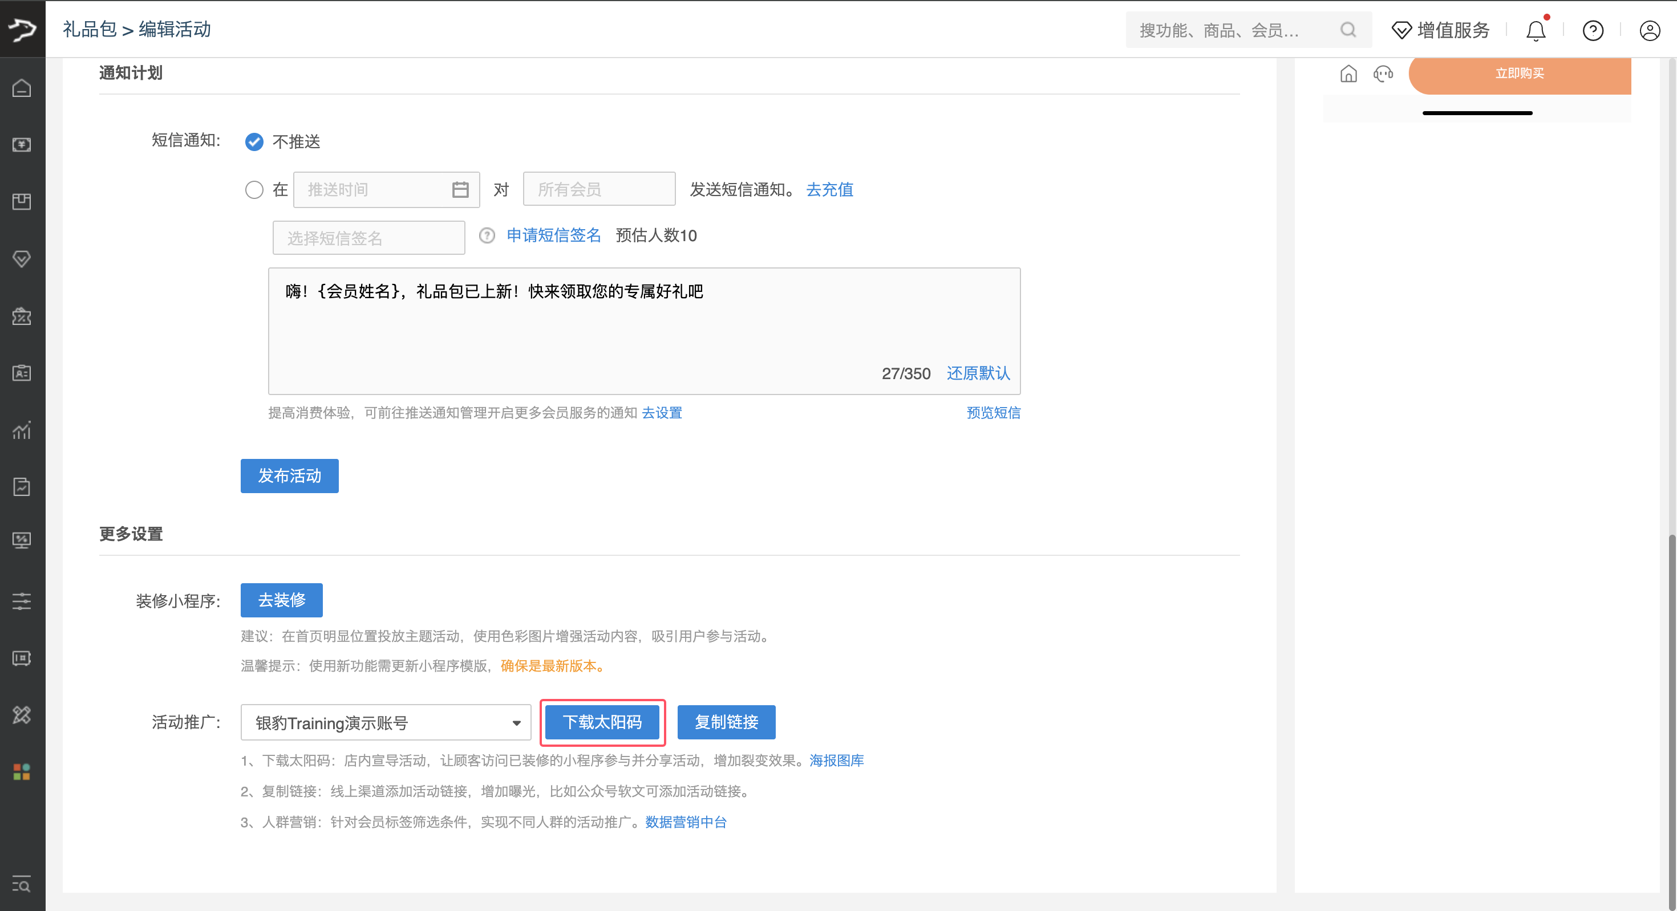Image resolution: width=1677 pixels, height=911 pixels.
Task: Open the sliders settings icon in sidebar
Action: click(22, 601)
